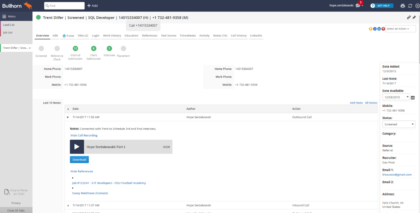This screenshot has height=213, width=420.
Task: Open the References tab
Action: (150, 35)
